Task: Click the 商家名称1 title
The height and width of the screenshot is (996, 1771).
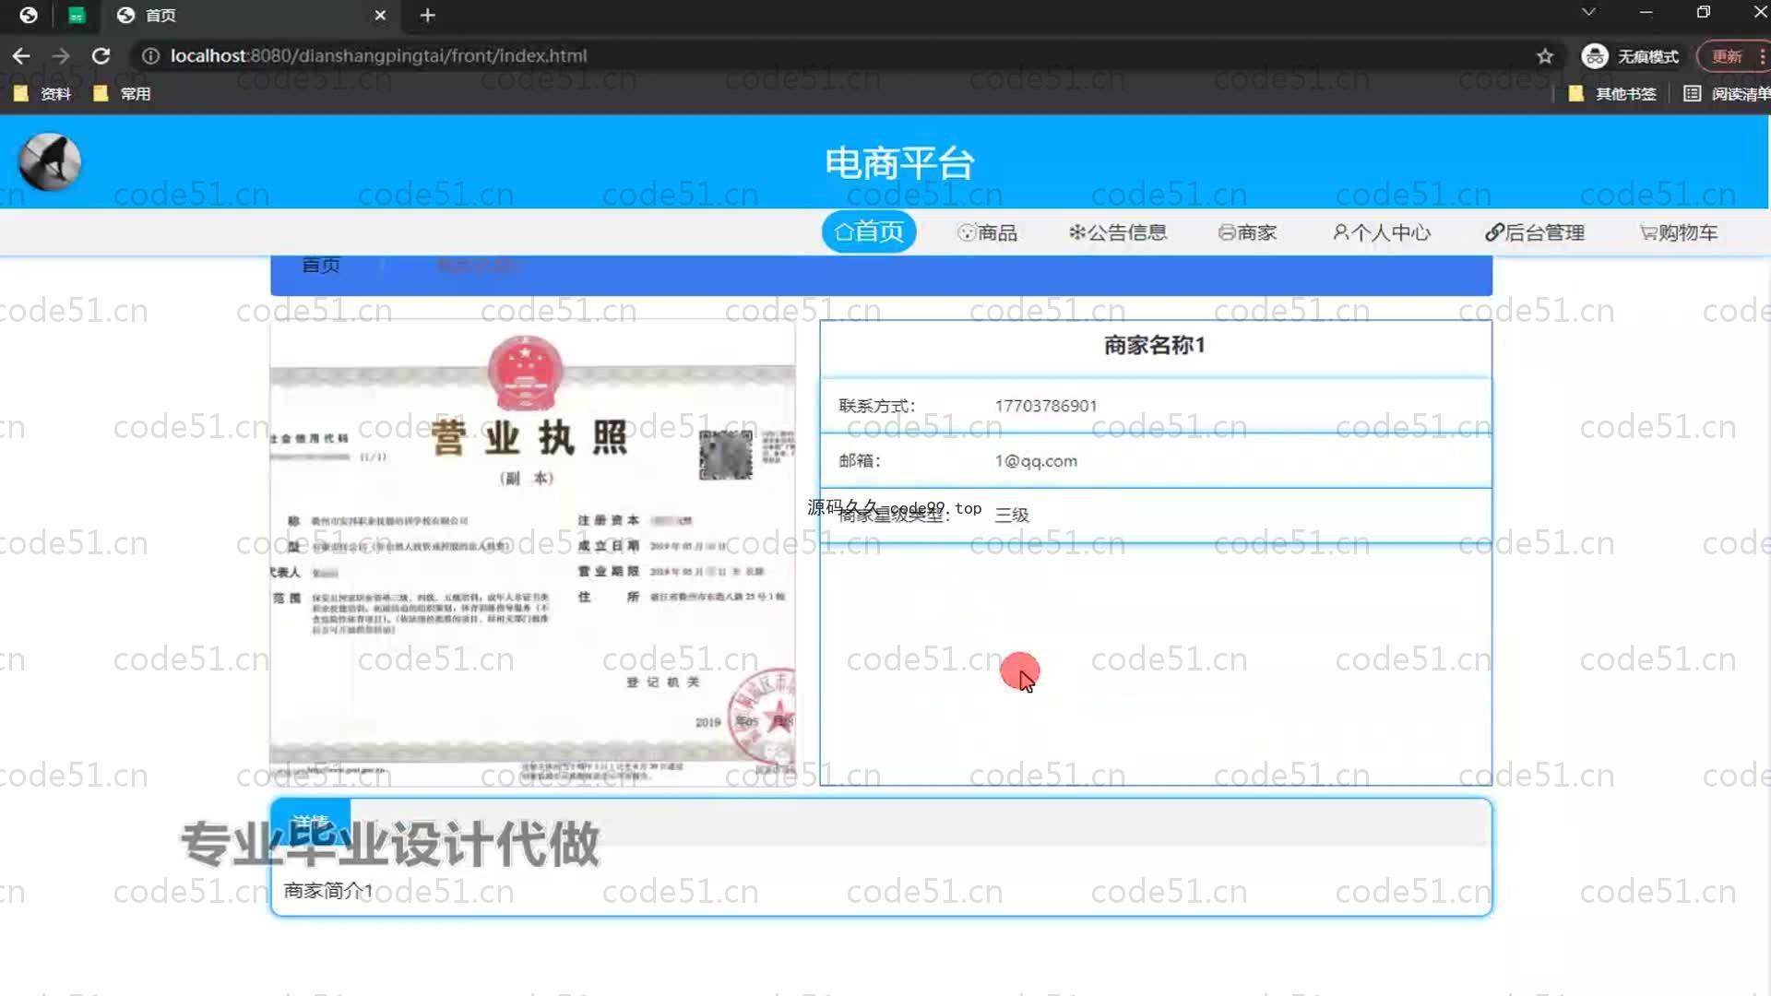Action: pyautogui.click(x=1155, y=346)
